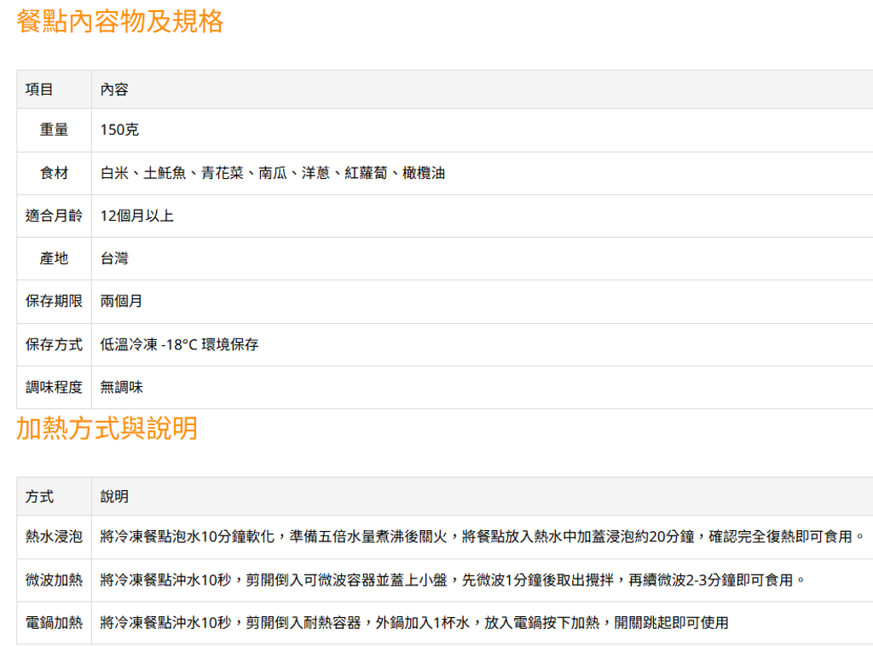Click the 低溫冷凍 -18°C 環境保存 cell
This screenshot has height=646, width=873.
[x=179, y=343]
